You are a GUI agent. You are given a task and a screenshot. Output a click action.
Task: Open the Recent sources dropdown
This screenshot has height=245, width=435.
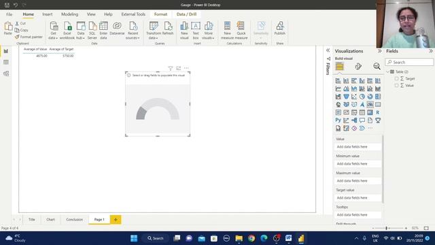click(x=133, y=31)
